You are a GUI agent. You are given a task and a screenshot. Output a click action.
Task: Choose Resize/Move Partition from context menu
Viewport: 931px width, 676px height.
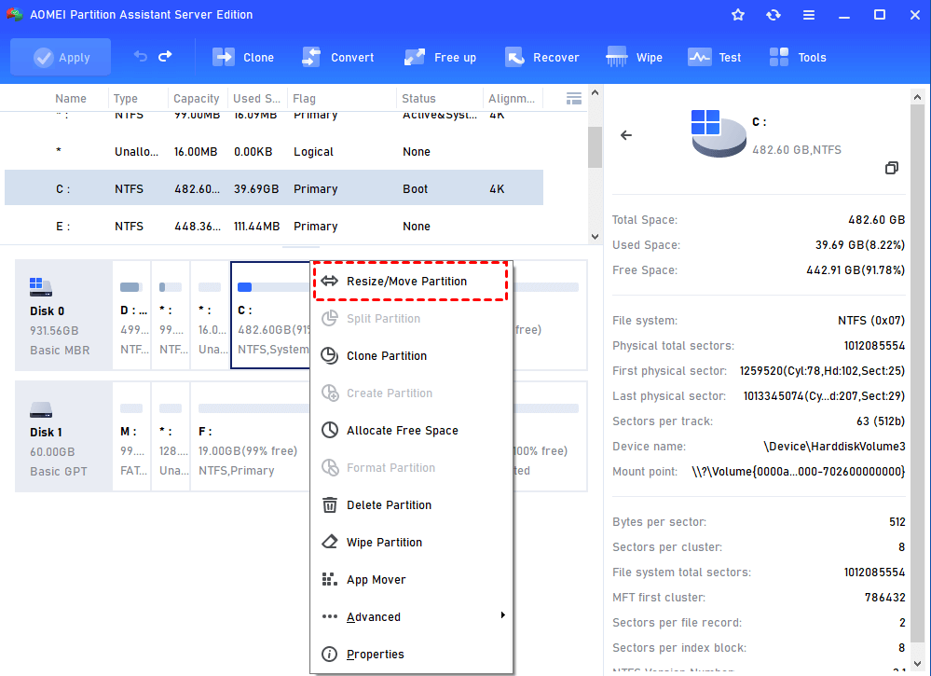pyautogui.click(x=411, y=281)
